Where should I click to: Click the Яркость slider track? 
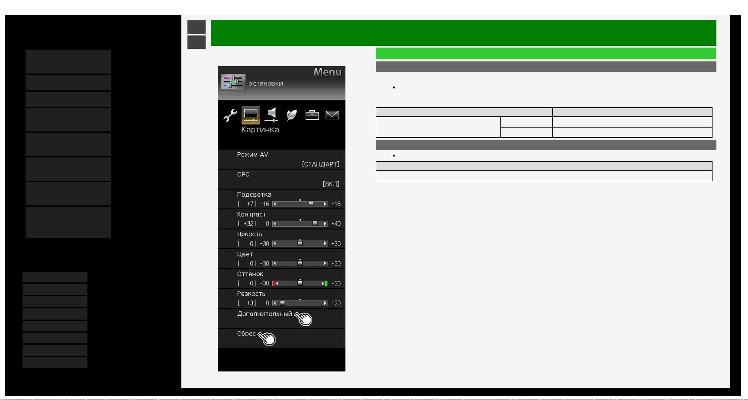tap(300, 243)
